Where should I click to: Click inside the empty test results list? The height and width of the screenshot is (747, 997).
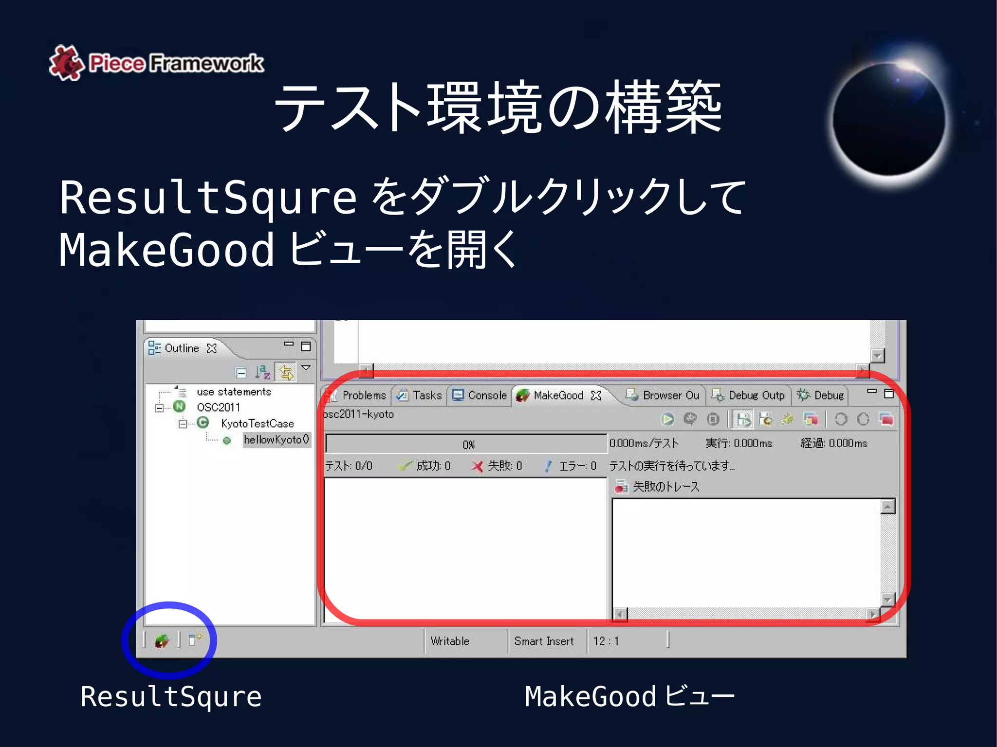465,550
